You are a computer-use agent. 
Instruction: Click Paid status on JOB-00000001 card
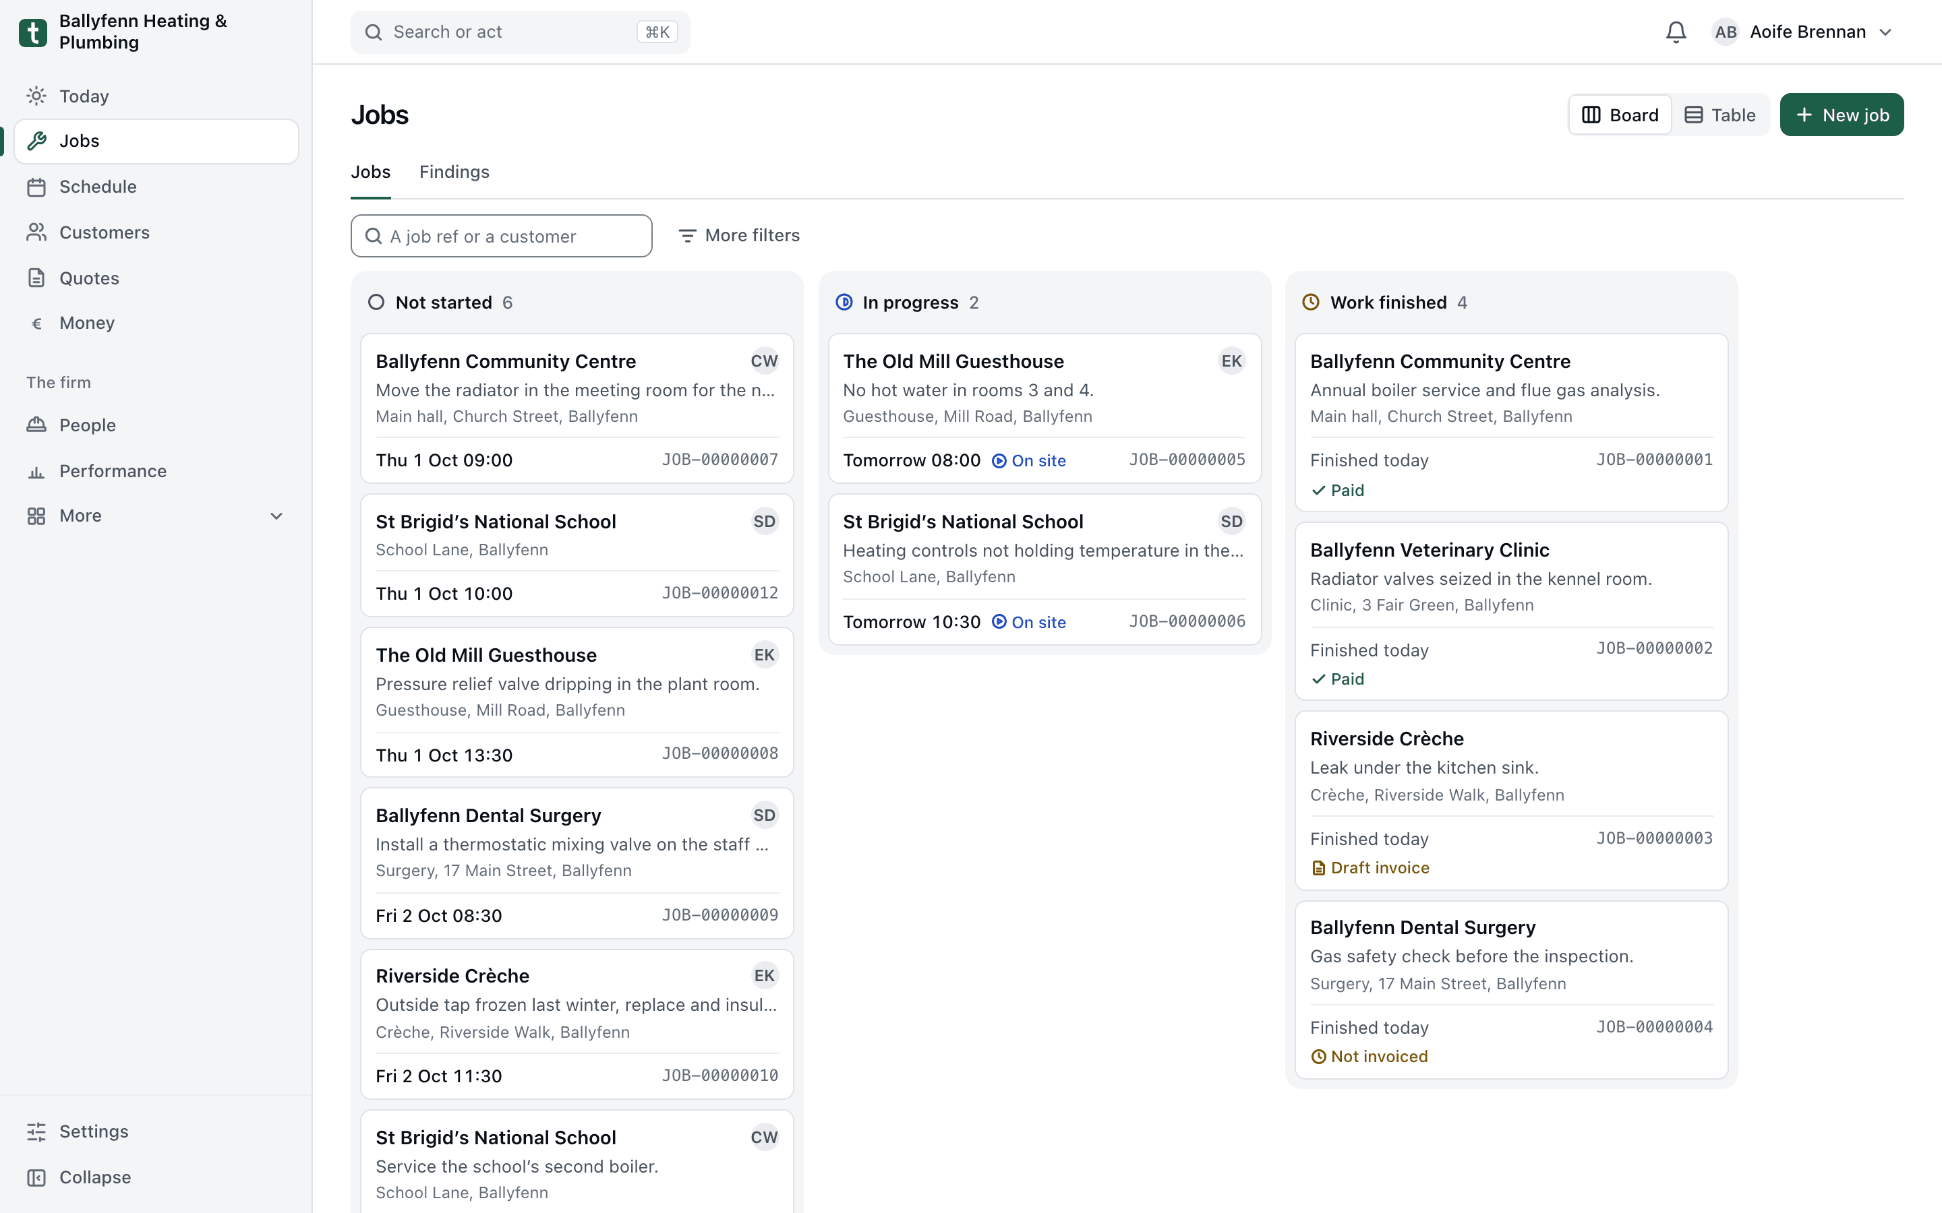(1338, 490)
